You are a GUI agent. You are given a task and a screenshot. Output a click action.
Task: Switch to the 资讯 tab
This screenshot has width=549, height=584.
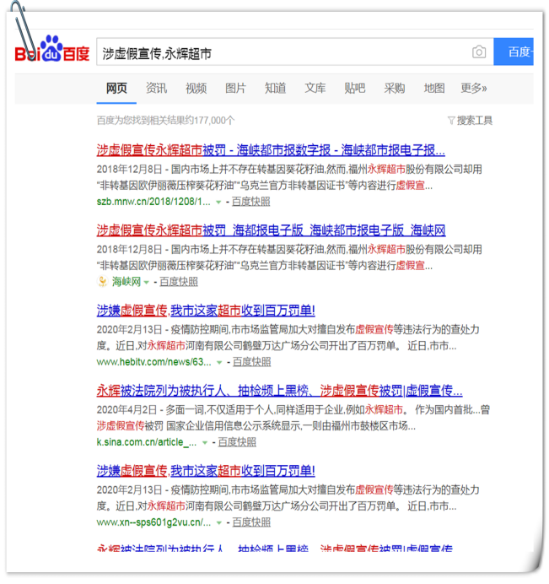coord(156,89)
